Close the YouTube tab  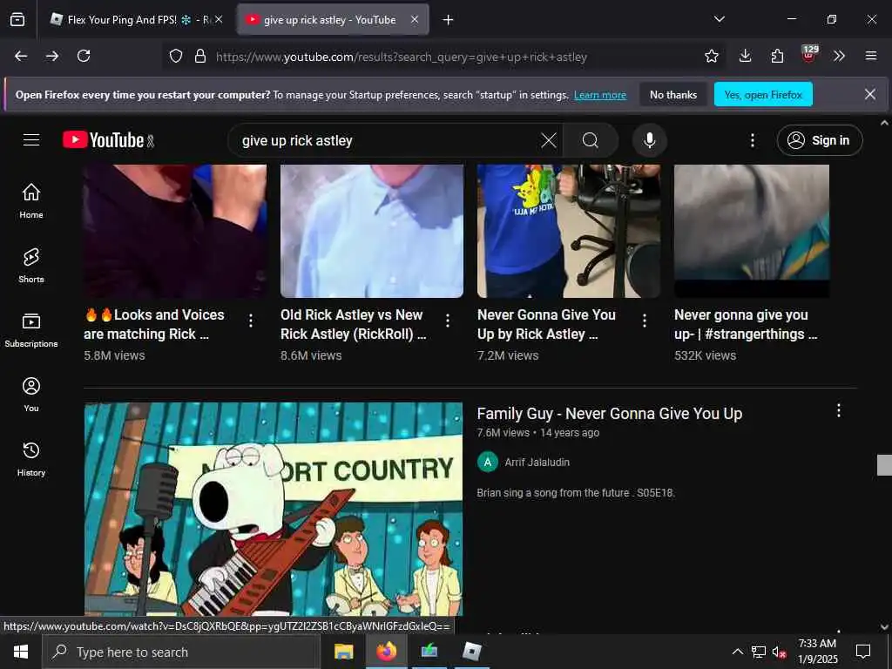click(x=415, y=19)
